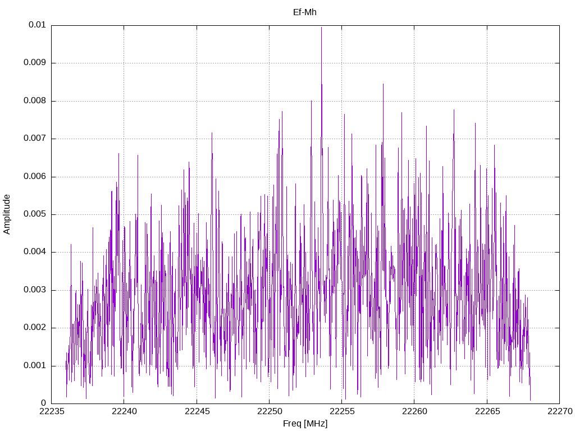Click the x-axis tick label "22260"
This screenshot has height=431, width=575.
(414, 411)
